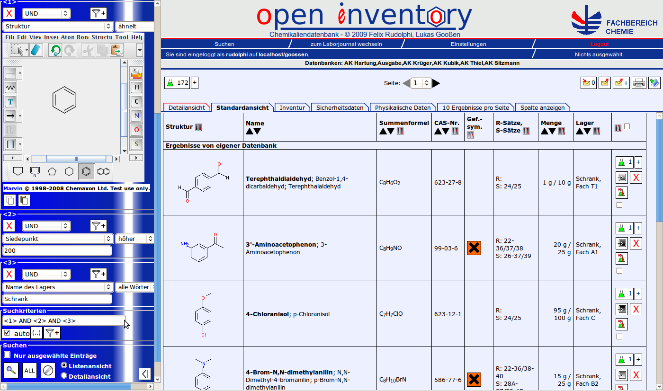Sort Name column ascending
This screenshot has width=663, height=391.
(x=250, y=131)
